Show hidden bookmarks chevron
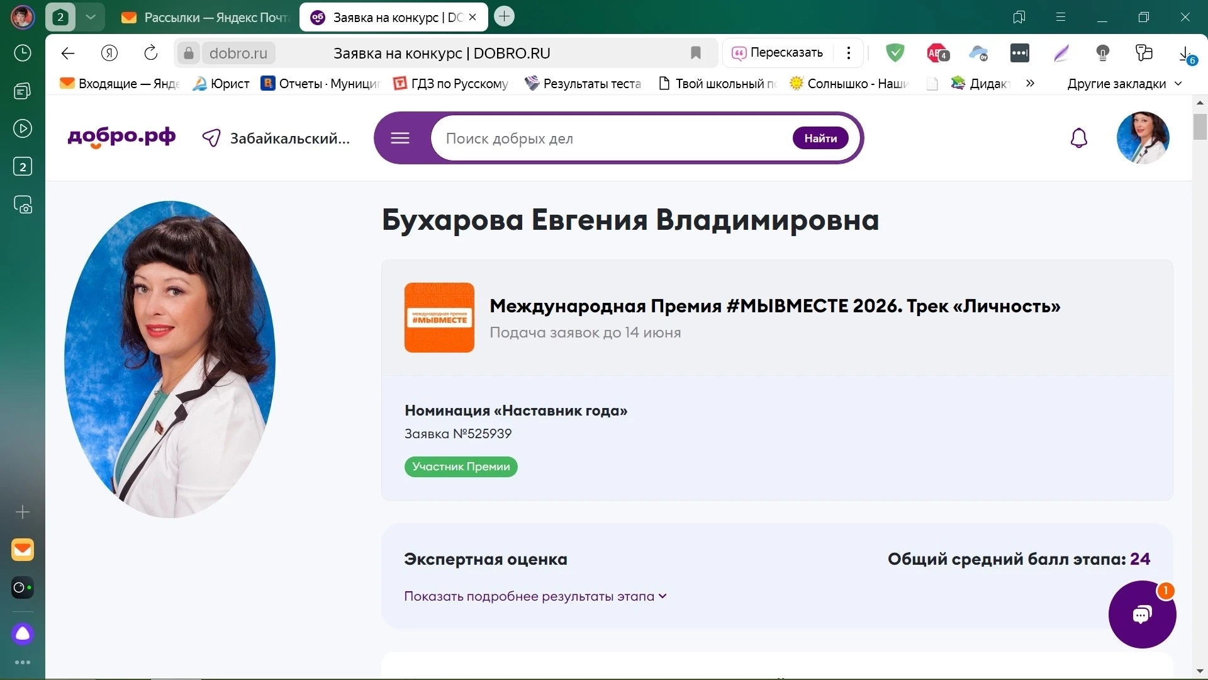This screenshot has width=1208, height=680. [x=1030, y=83]
